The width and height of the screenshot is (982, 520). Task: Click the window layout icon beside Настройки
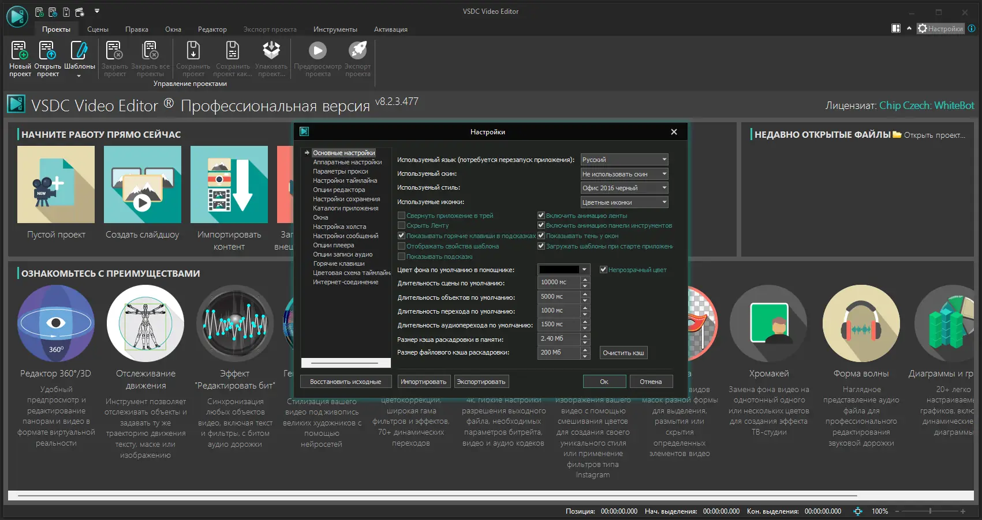coord(896,28)
